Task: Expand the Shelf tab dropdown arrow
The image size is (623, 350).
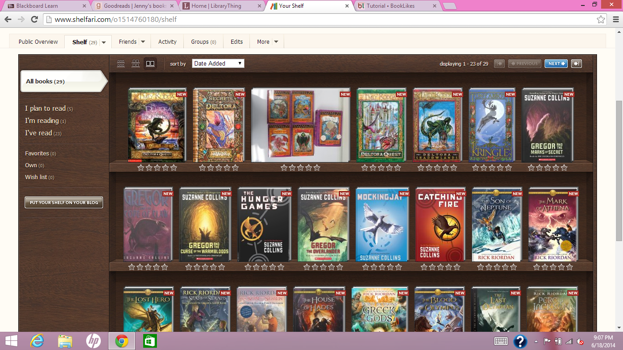Action: (x=104, y=41)
